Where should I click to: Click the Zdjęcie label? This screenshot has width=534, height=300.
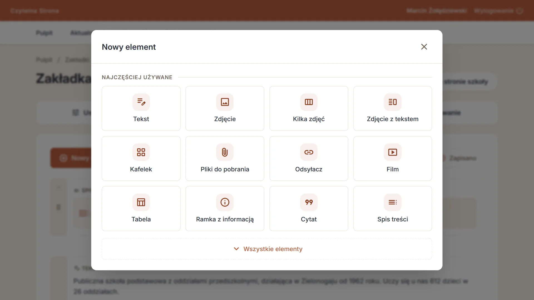[x=225, y=119]
